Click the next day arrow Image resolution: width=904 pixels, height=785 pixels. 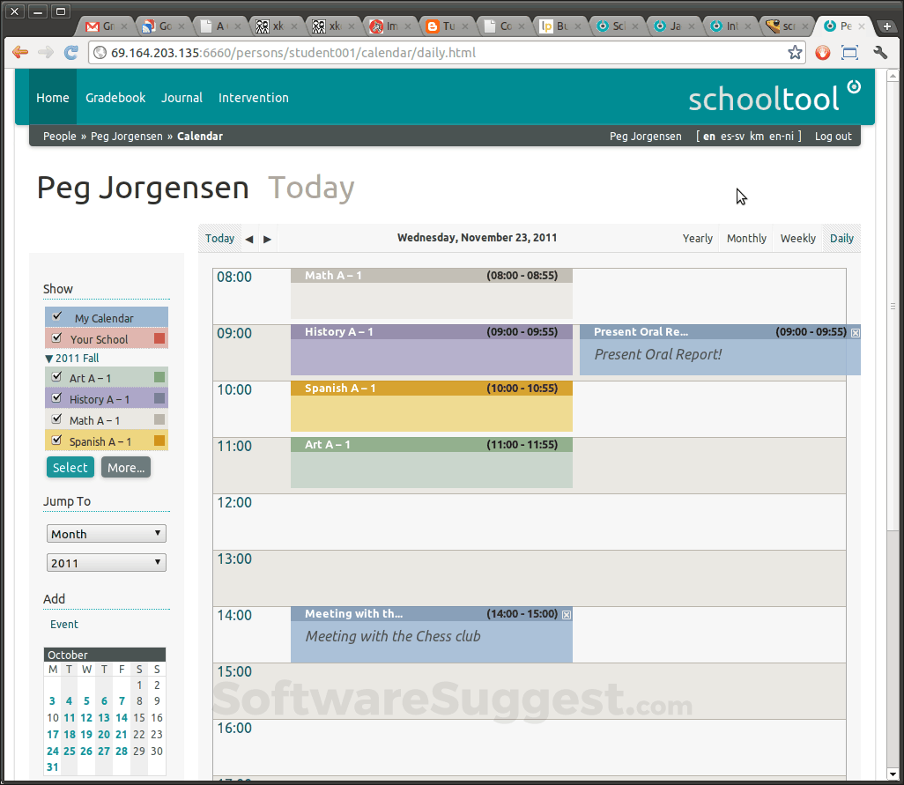[267, 238]
